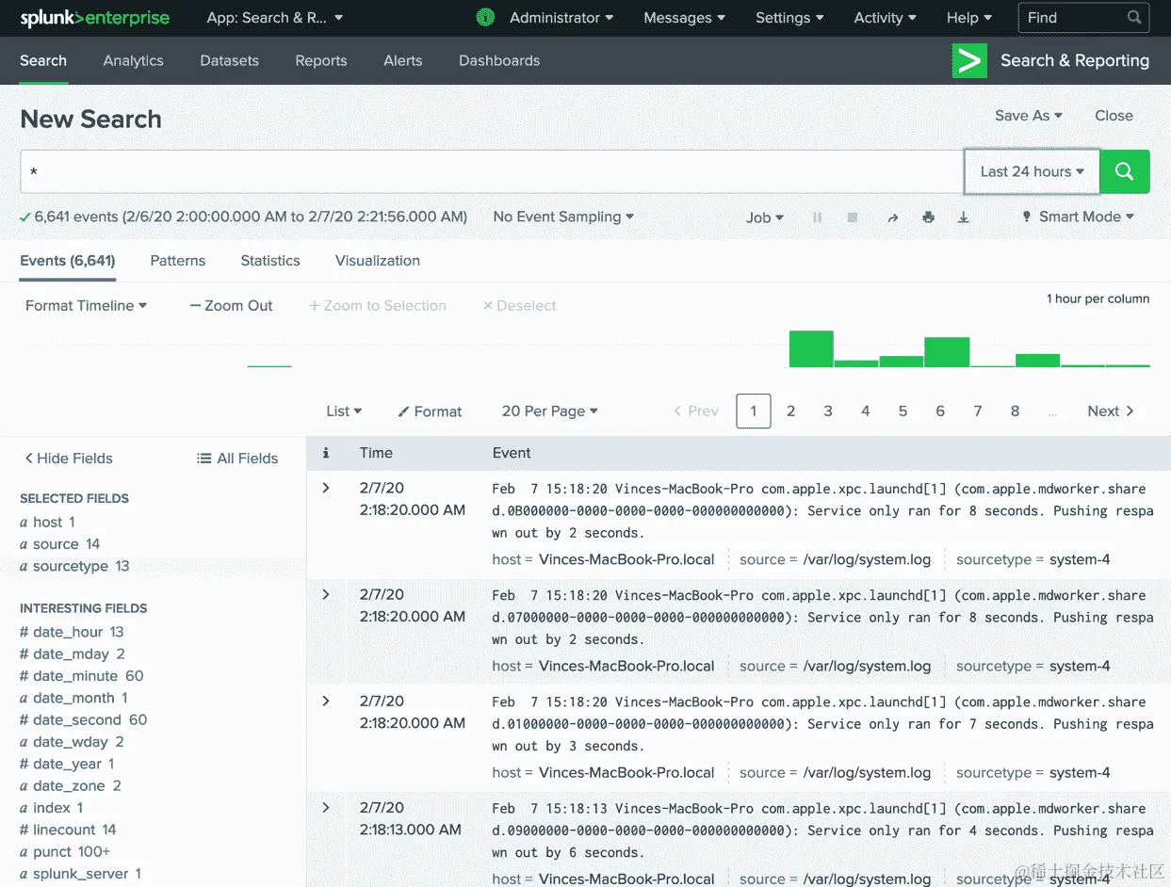Image resolution: width=1171 pixels, height=887 pixels.
Task: Click the green status indicator beside Administrator
Action: point(485,17)
